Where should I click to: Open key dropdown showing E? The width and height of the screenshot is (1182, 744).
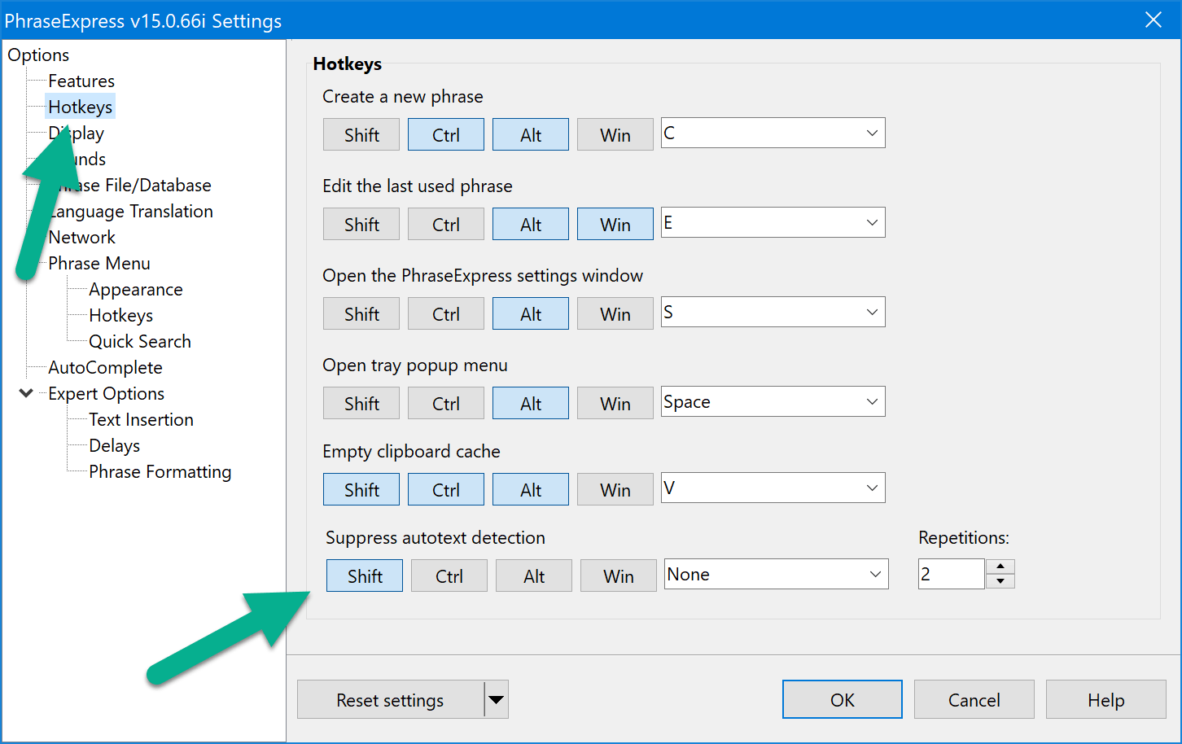[x=773, y=223]
